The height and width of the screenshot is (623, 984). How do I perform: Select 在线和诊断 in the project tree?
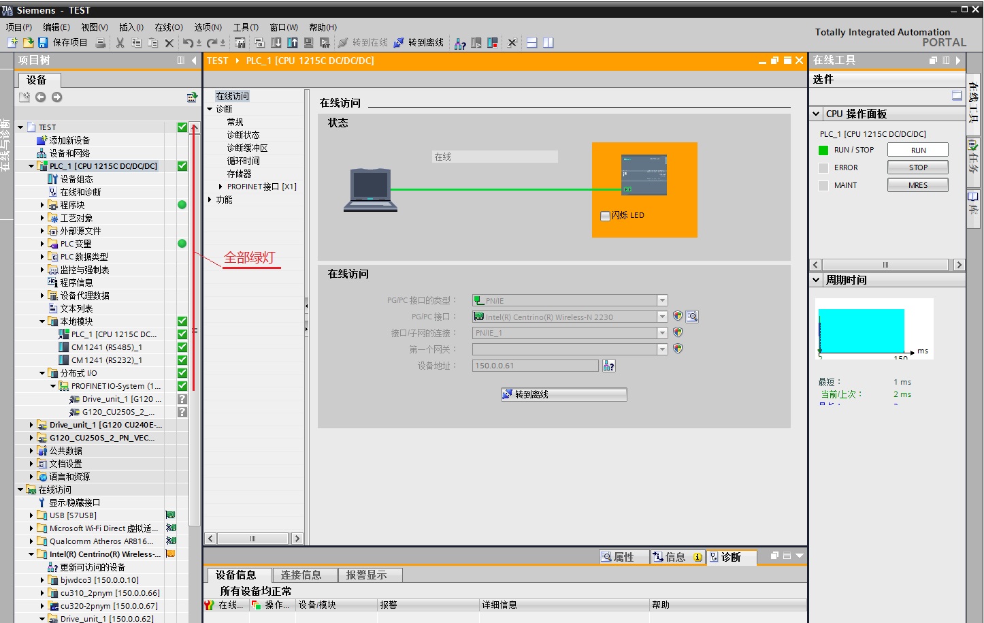[x=80, y=192]
